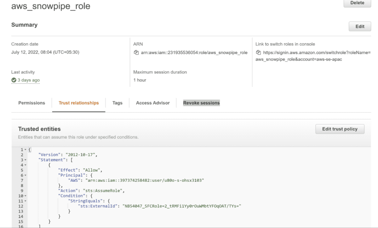Open the Revoke sessions tab
Image resolution: width=378 pixels, height=228 pixels.
click(201, 103)
